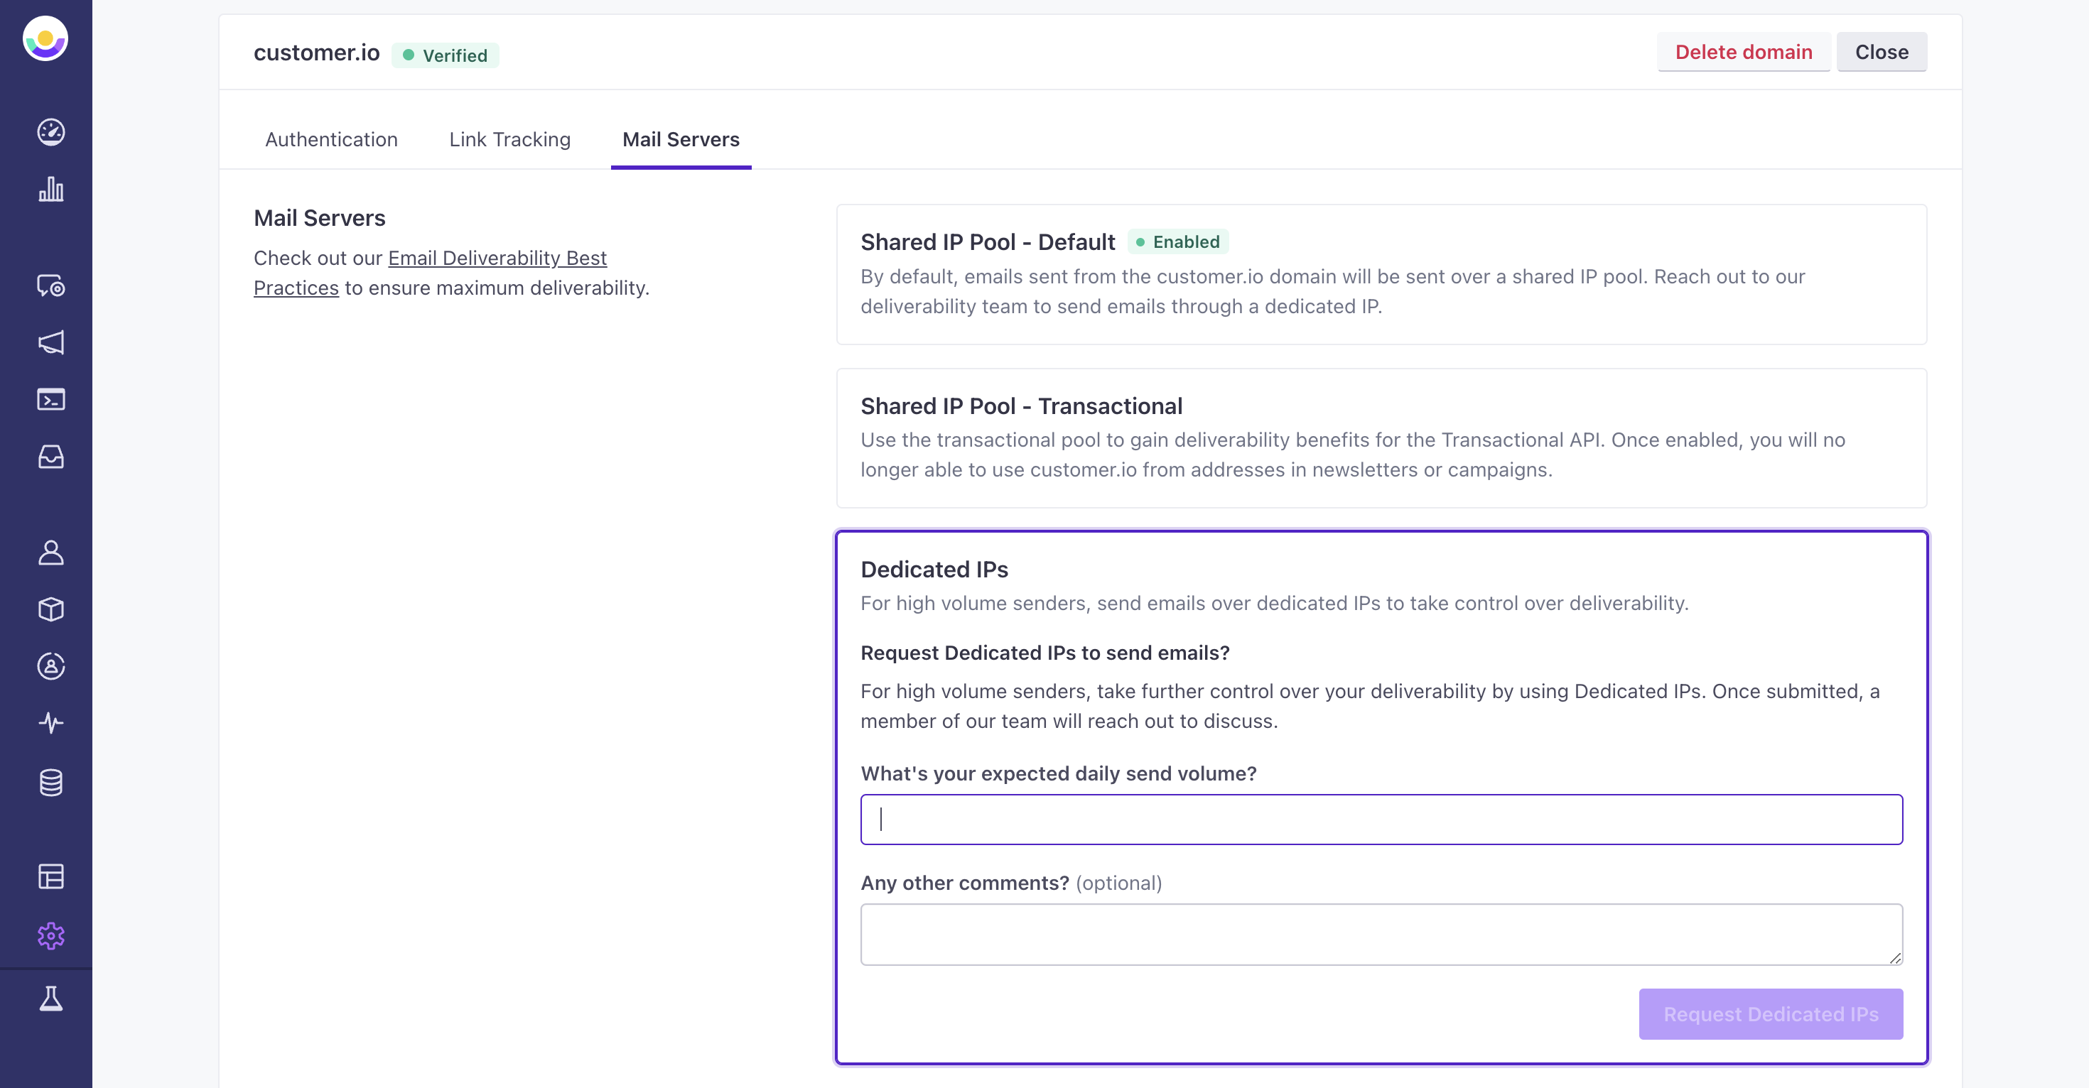Select the Shared IP Pool - Default heading
Image resolution: width=2089 pixels, height=1088 pixels.
click(987, 241)
